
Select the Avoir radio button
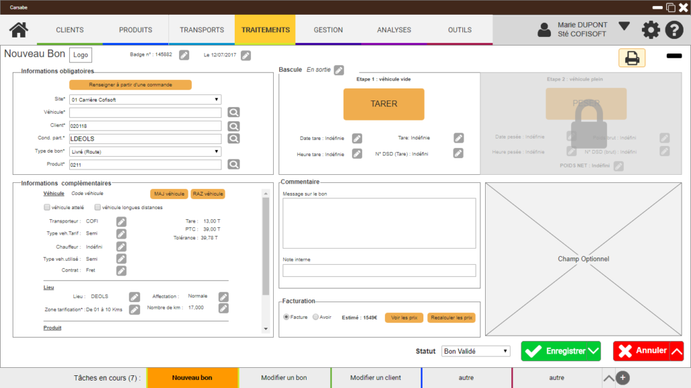[x=316, y=318]
